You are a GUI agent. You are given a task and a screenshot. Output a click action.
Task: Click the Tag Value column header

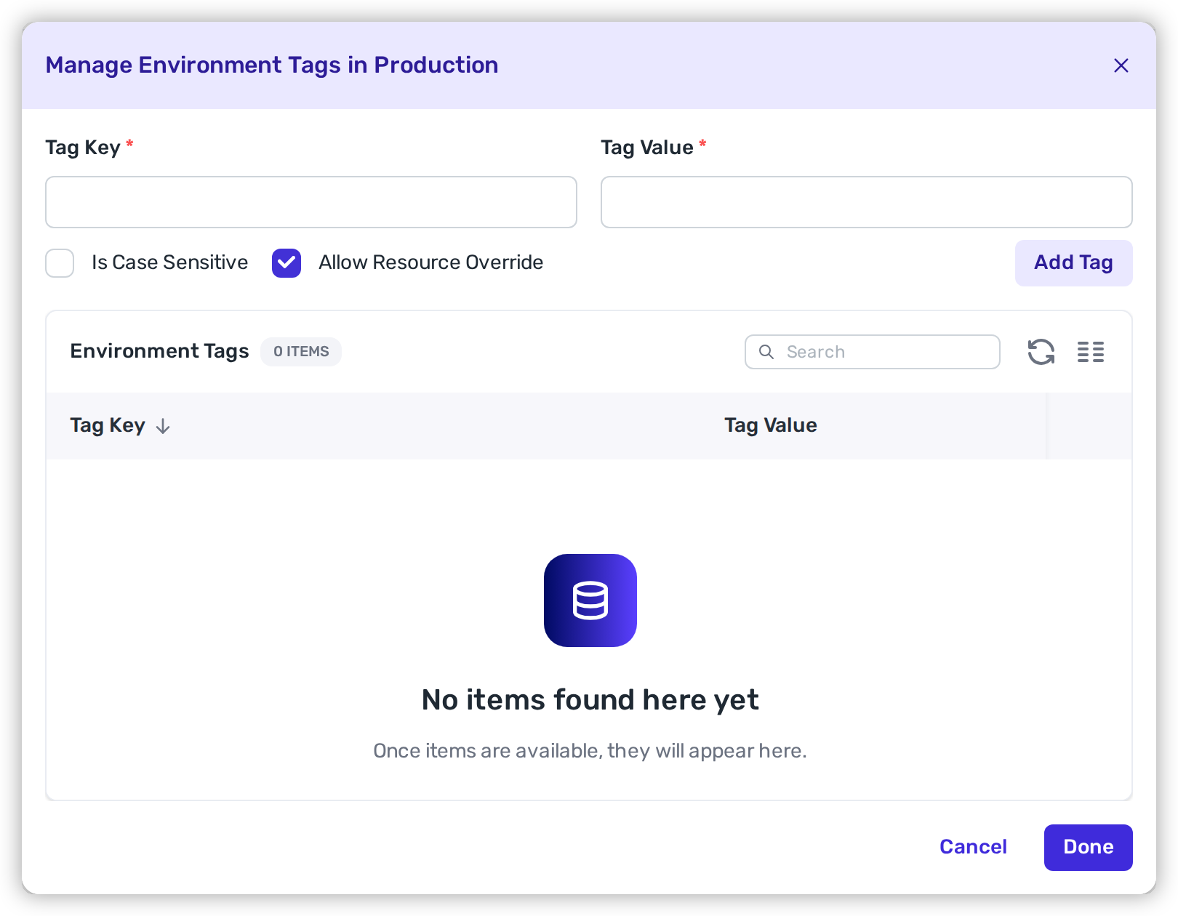click(x=771, y=425)
